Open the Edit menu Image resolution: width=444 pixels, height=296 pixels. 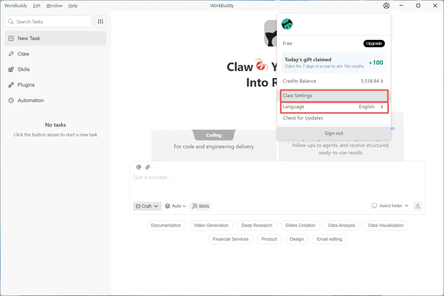[37, 6]
